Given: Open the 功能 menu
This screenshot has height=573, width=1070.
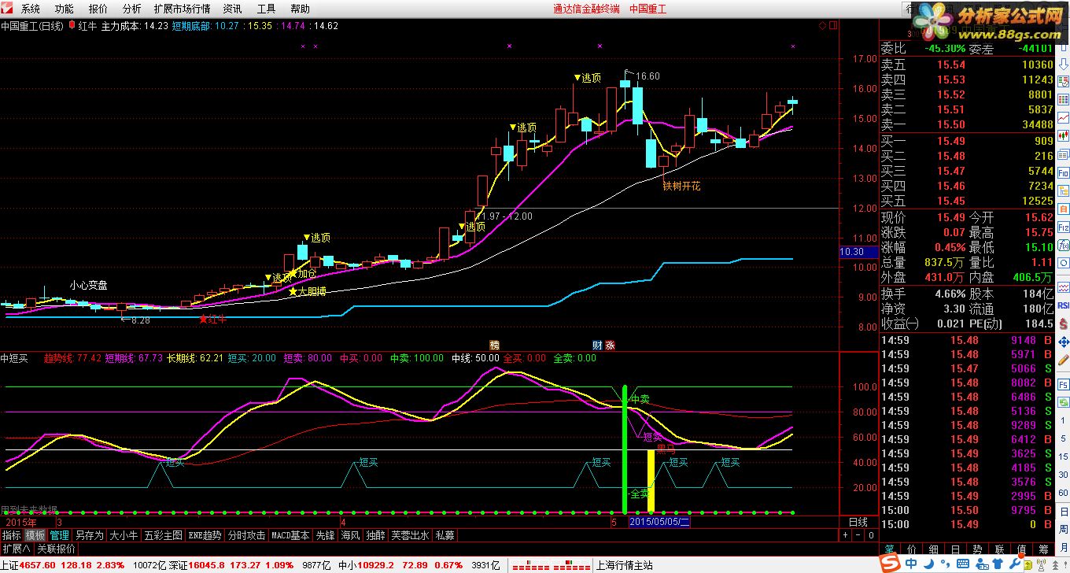Looking at the screenshot, I should 65,9.
